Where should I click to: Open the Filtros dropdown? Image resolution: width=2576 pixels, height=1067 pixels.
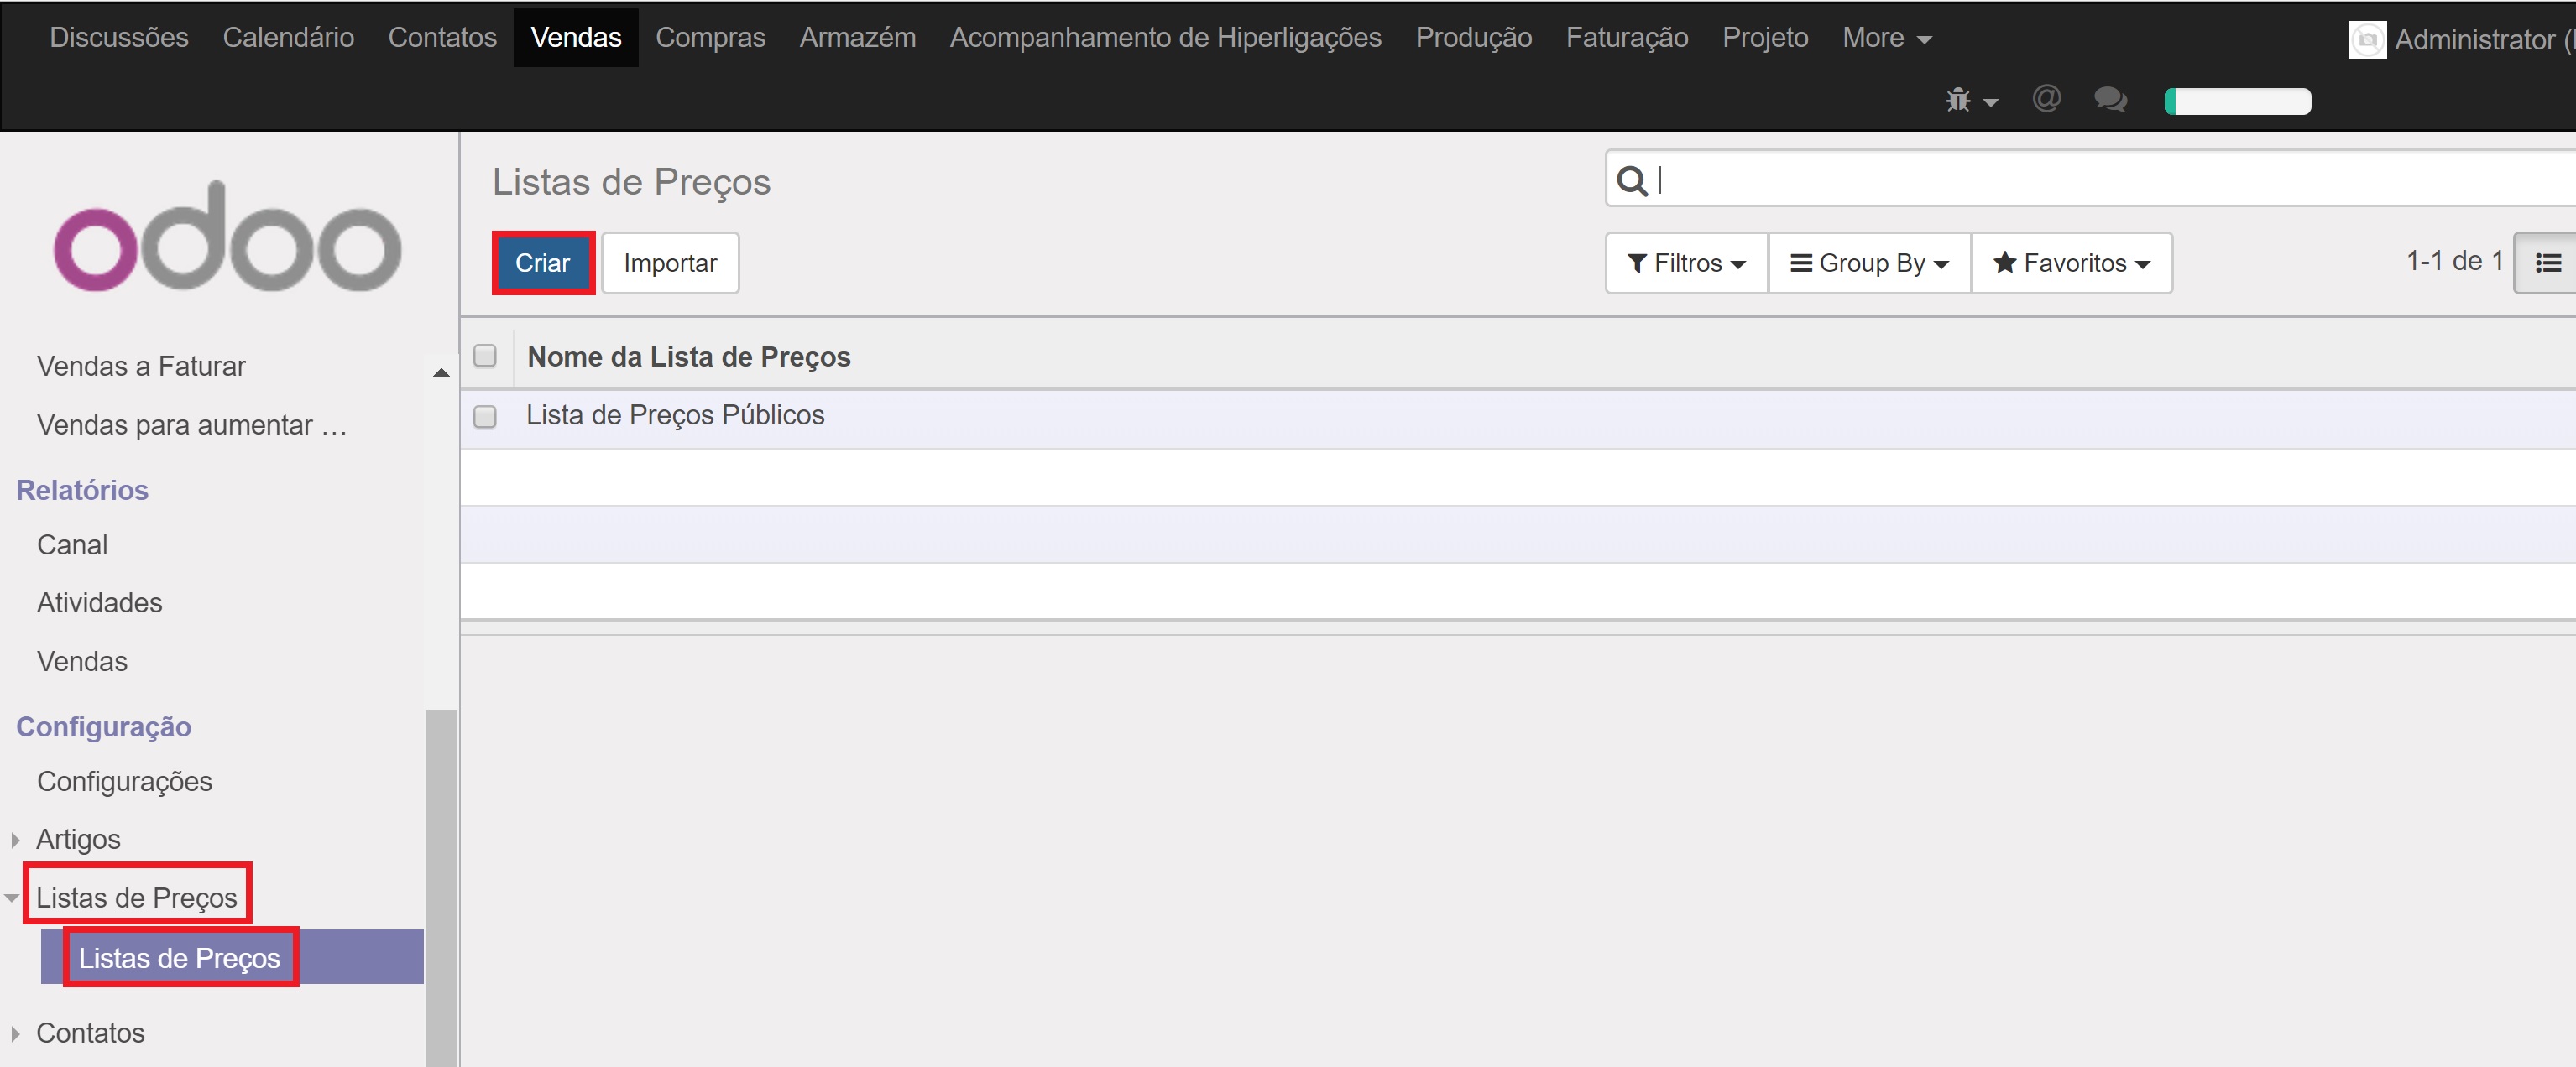1686,263
